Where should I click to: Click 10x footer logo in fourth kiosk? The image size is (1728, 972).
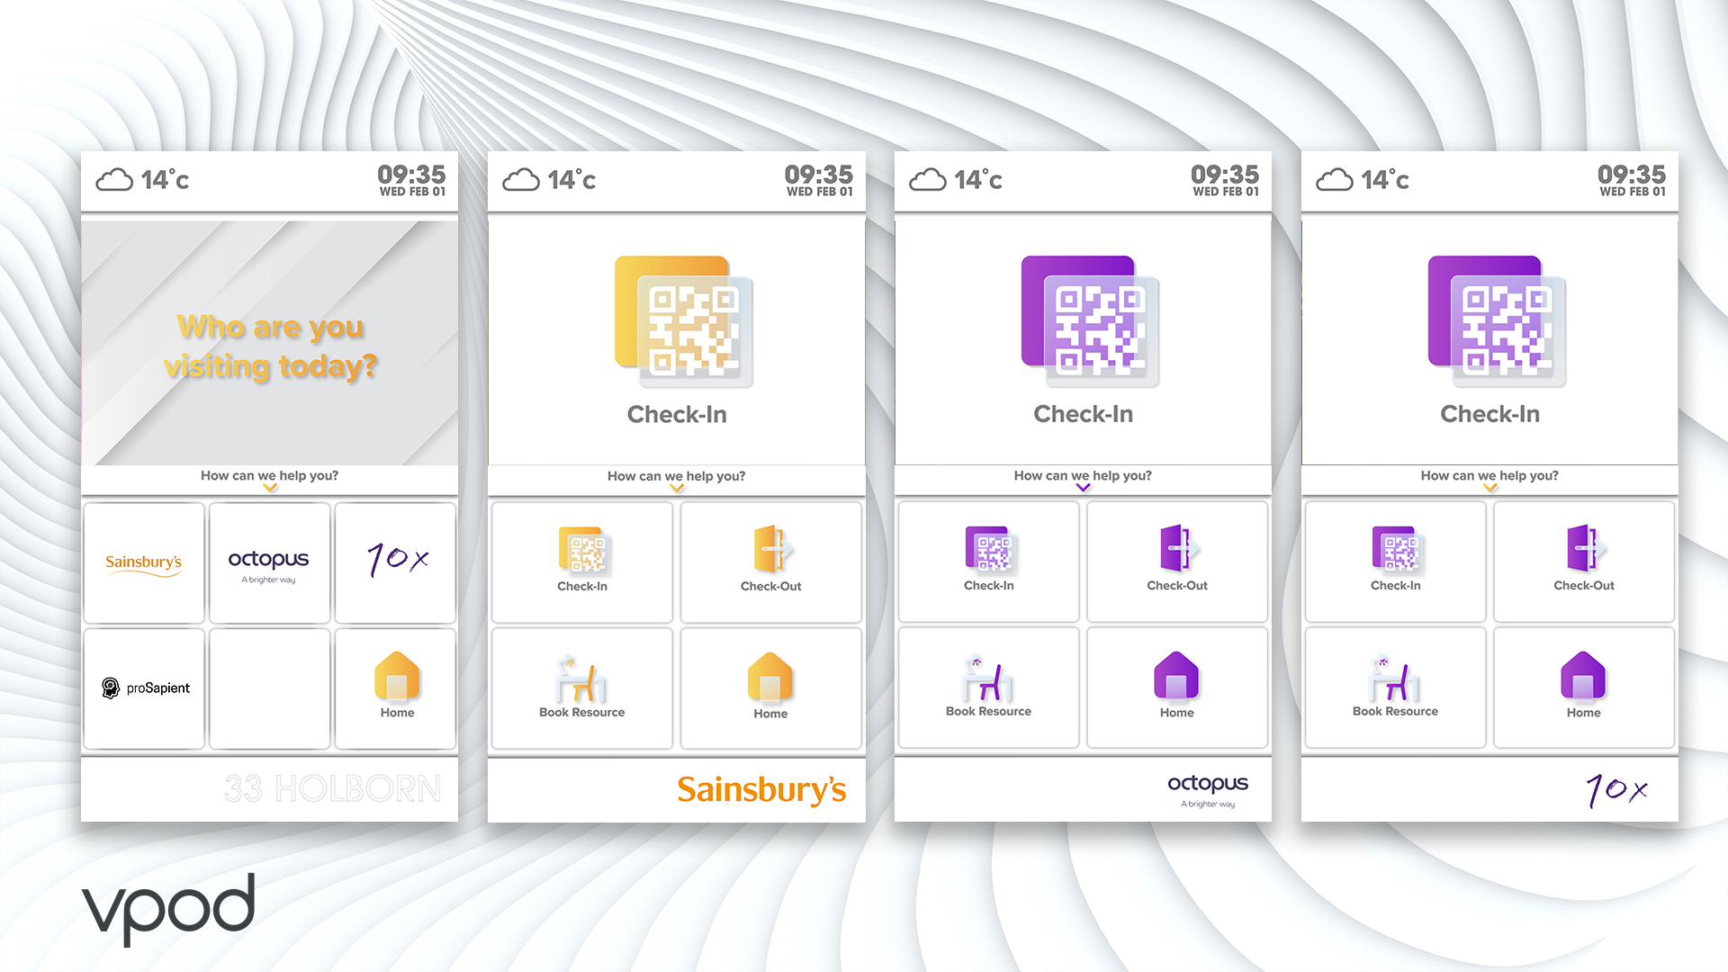[1616, 790]
